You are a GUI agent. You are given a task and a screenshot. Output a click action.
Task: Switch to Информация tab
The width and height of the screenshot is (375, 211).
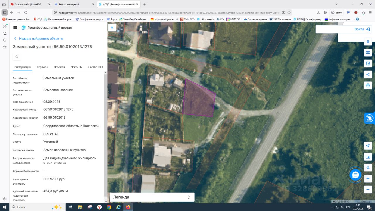coord(23,67)
